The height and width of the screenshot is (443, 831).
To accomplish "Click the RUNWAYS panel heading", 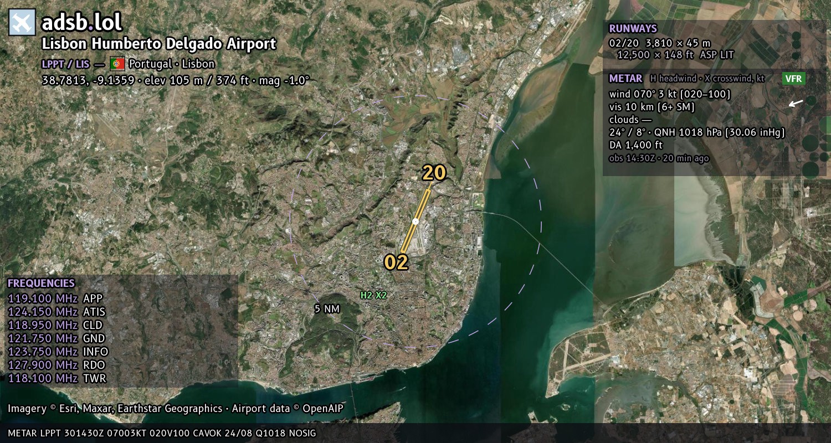I will tap(633, 29).
